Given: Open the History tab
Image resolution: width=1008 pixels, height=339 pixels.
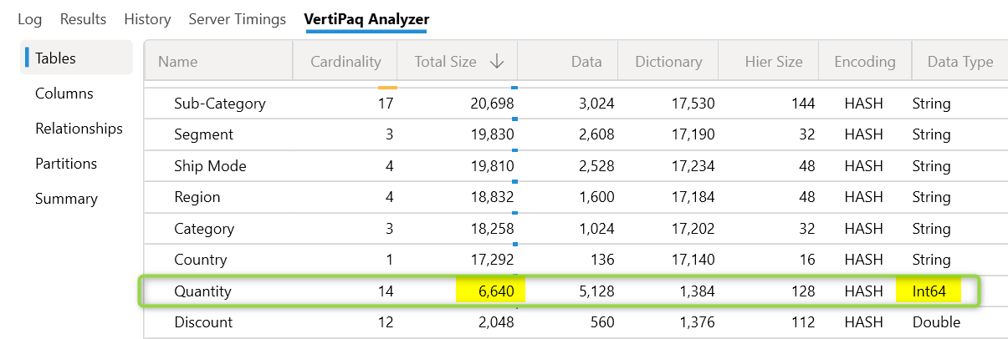Looking at the screenshot, I should click(x=147, y=18).
